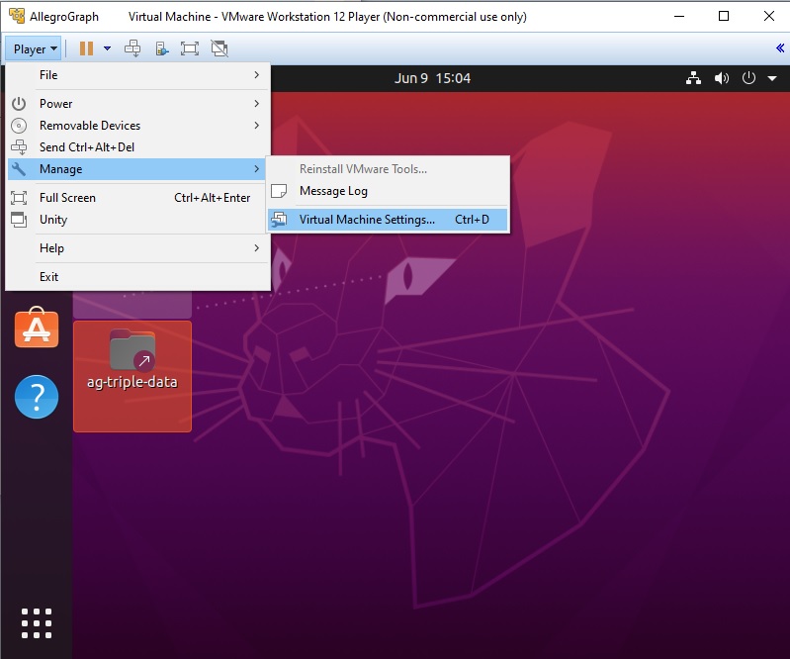The height and width of the screenshot is (659, 790).
Task: Launch Ubuntu Software from dock
Action: 37,328
